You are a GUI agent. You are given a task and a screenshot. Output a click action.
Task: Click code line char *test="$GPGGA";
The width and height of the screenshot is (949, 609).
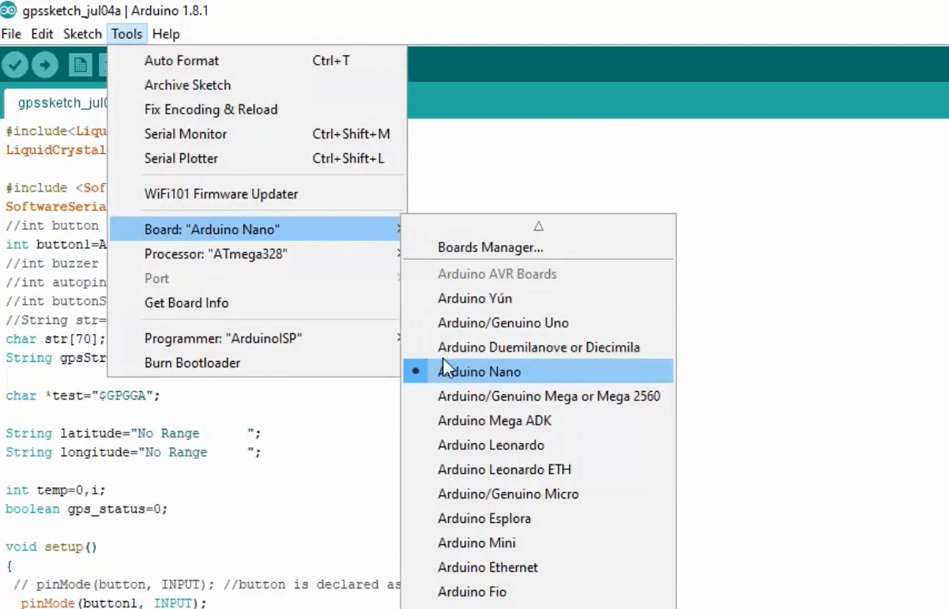(x=83, y=395)
